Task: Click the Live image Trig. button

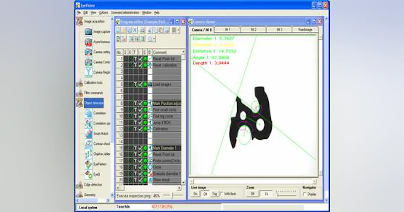Action: tap(214, 194)
